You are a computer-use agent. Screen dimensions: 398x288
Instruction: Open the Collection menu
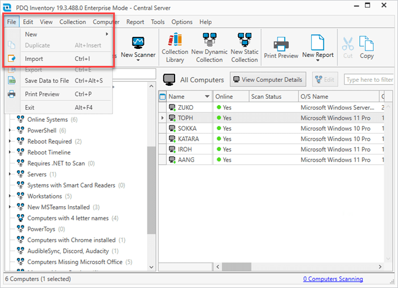[x=73, y=22]
